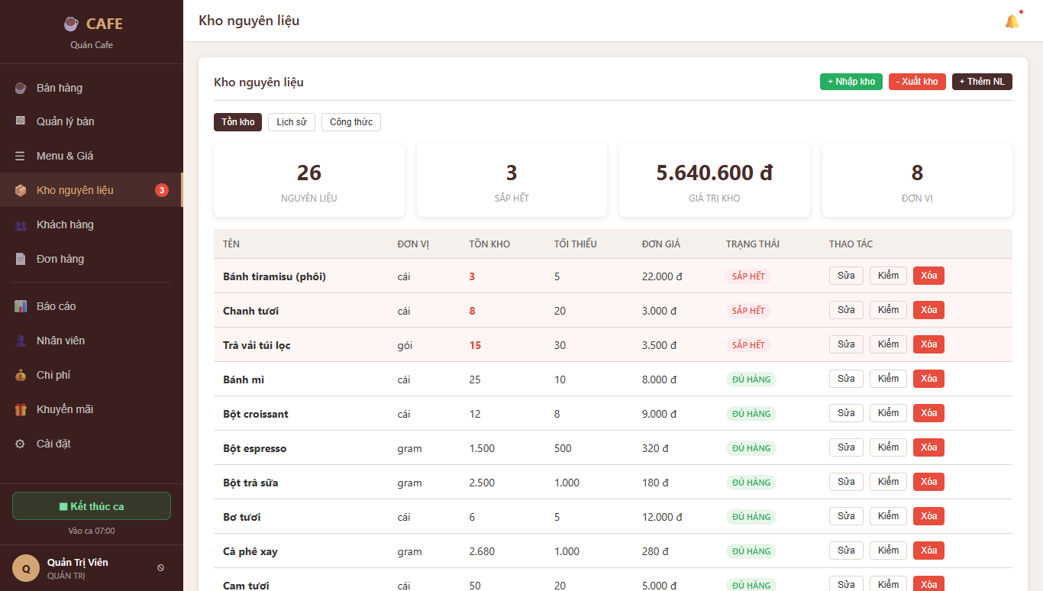
Task: Select the Quản lý bàn grid icon
Action: click(x=21, y=121)
